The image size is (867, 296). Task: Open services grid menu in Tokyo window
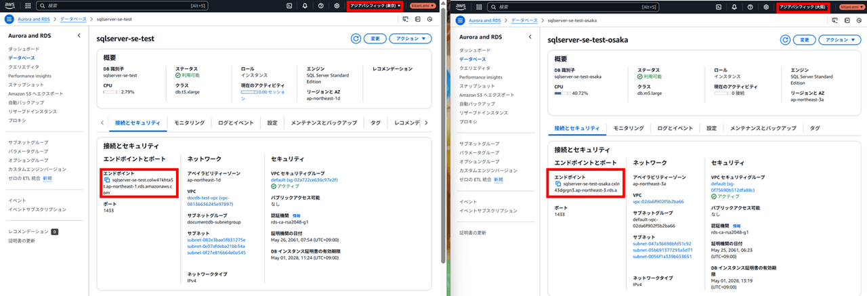tap(27, 5)
